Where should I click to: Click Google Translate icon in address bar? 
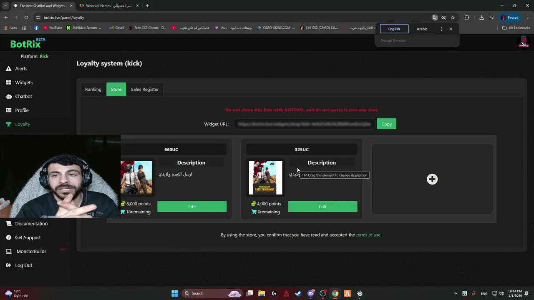(x=435, y=17)
